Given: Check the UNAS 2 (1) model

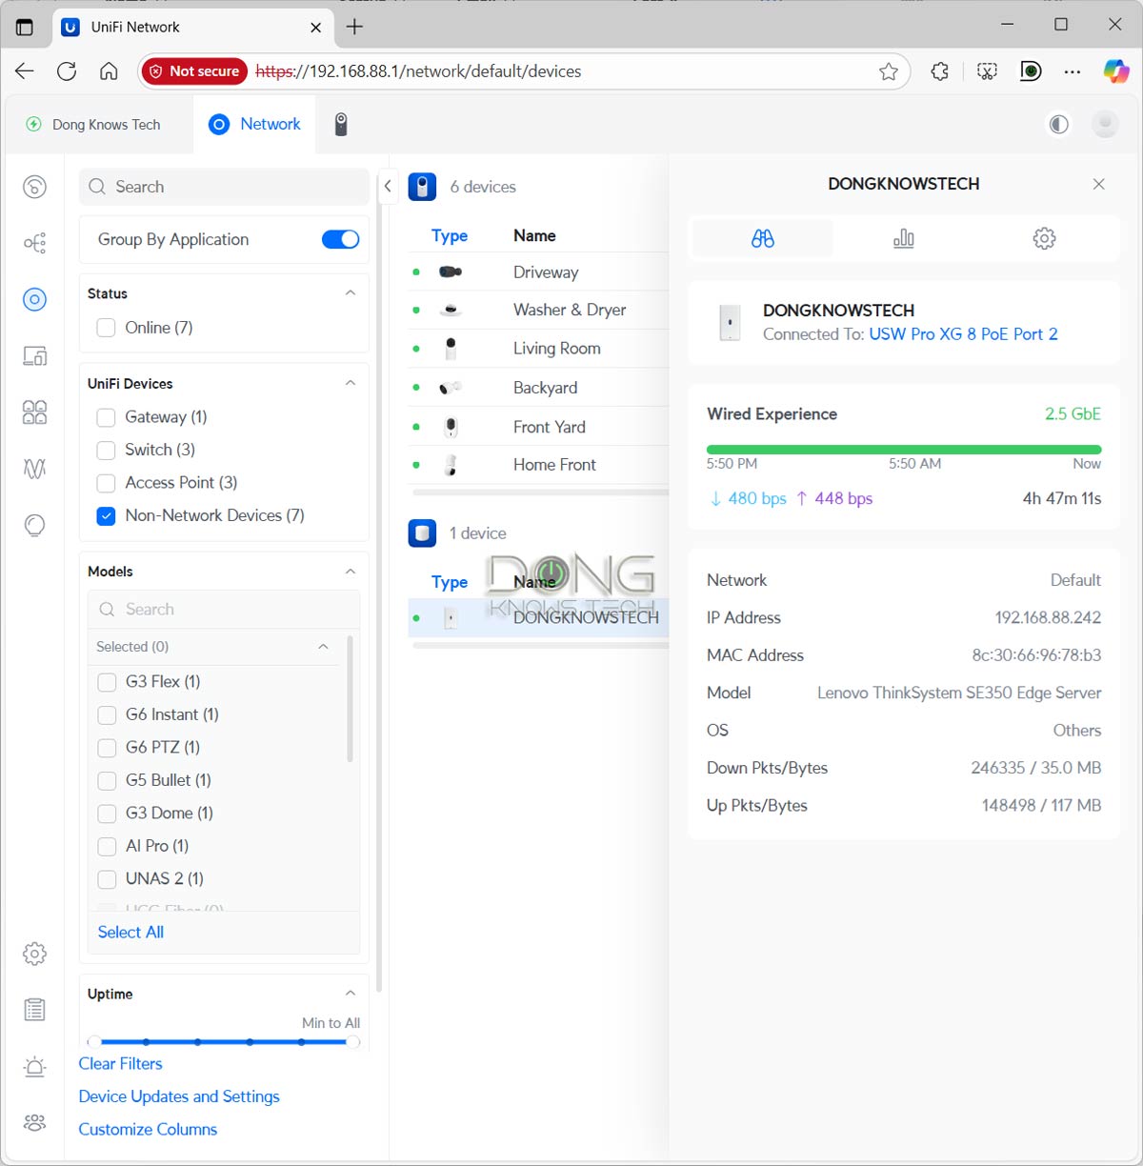Looking at the screenshot, I should coord(107,879).
